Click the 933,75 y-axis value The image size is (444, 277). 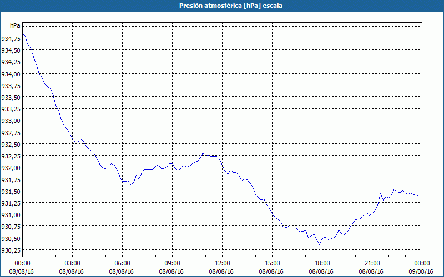point(11,86)
